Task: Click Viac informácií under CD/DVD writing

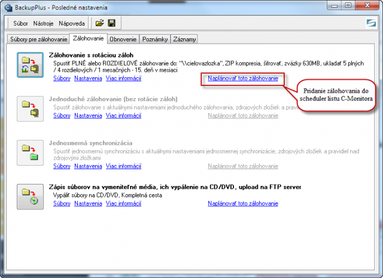Action: (123, 203)
